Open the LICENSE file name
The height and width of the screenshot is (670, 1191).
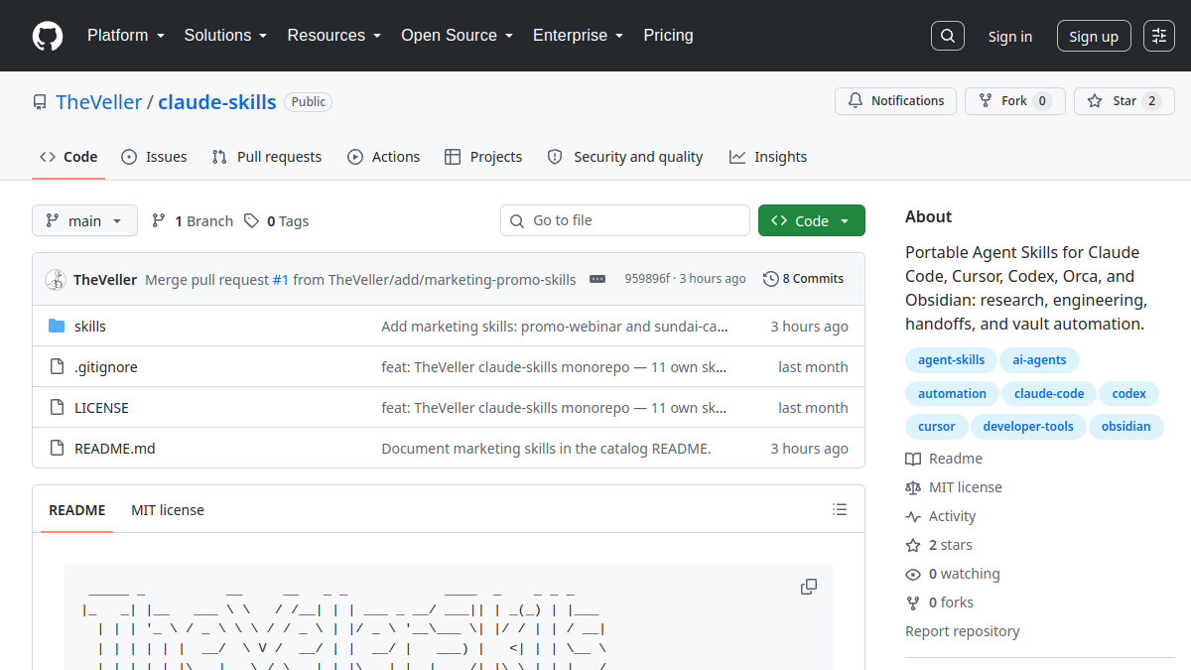(101, 408)
